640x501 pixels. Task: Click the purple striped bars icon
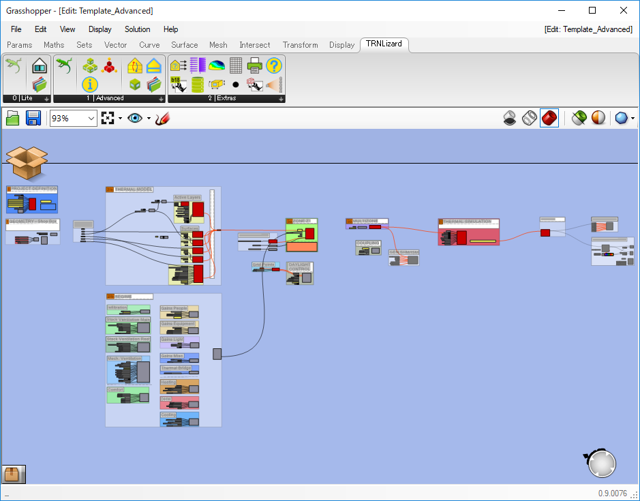(198, 65)
